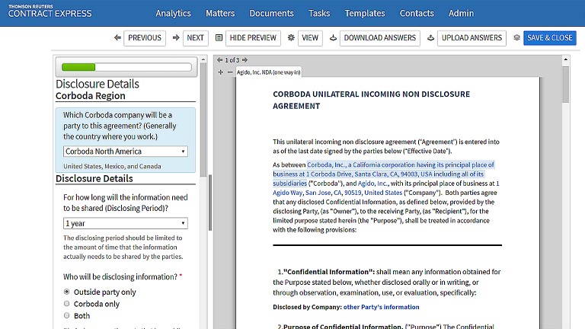Select the 'Both' disclosing option
Viewport: 585px width, 329px height.
point(67,315)
